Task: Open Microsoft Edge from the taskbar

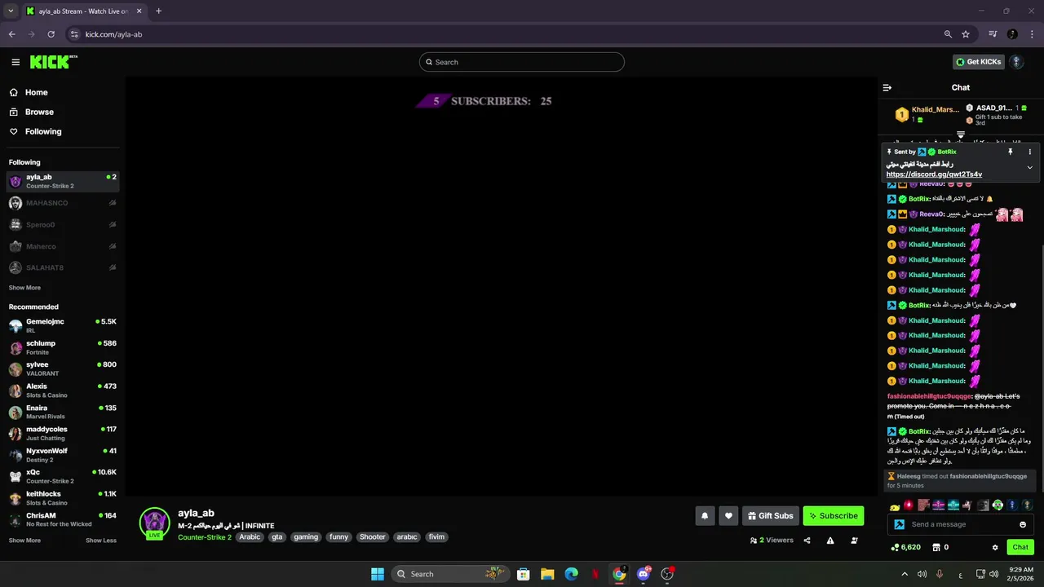Action: tap(571, 574)
